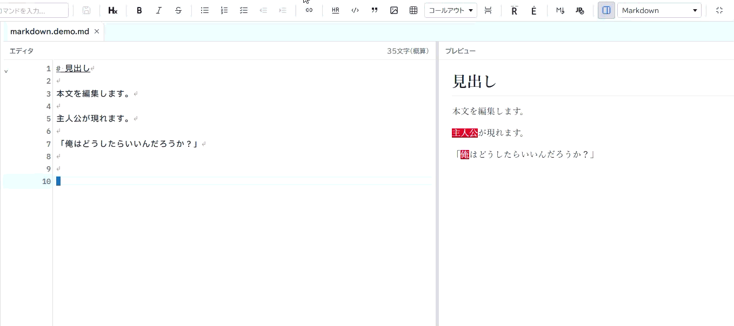Image resolution: width=734 pixels, height=326 pixels.
Task: Click editor line '「俺はどうしたらいいんだろうか？」'
Action: [128, 144]
